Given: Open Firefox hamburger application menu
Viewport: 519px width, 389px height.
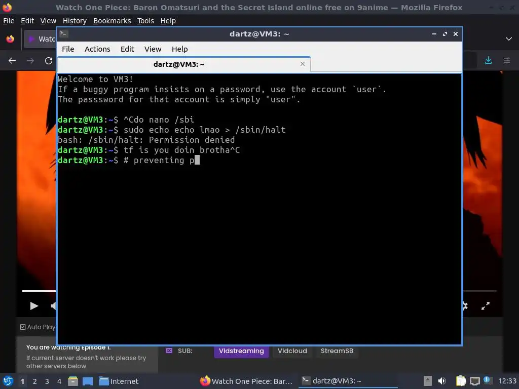Looking at the screenshot, I should click(507, 60).
